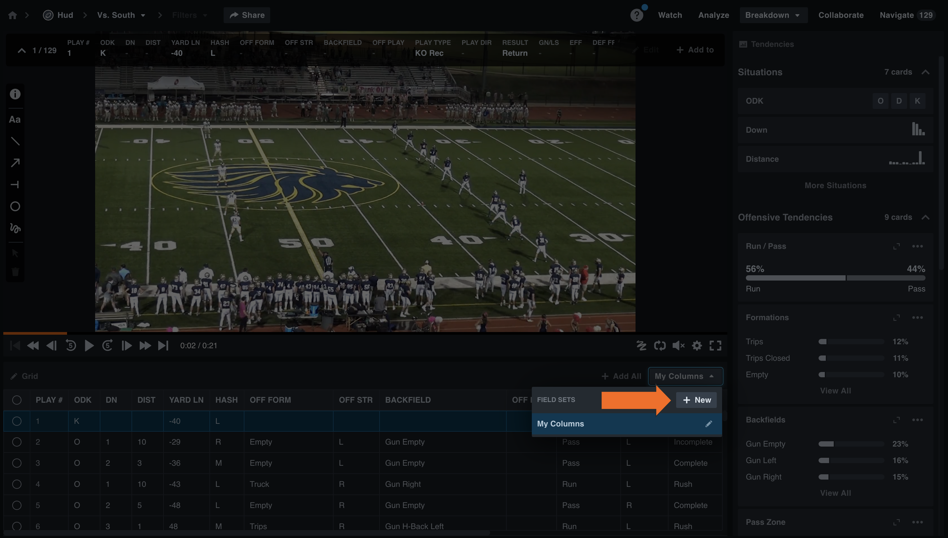This screenshot has height=538, width=948.
Task: Click the New field set button
Action: point(697,400)
